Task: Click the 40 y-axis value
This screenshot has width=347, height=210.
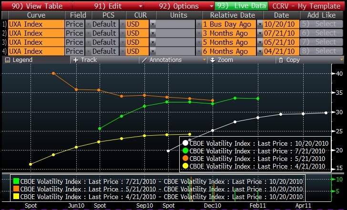Action: 339,74
